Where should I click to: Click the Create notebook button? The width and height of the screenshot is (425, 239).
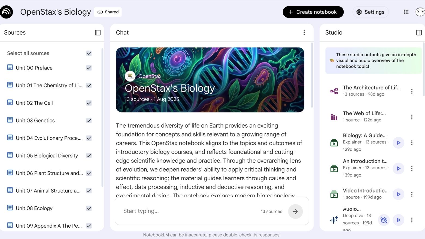[x=313, y=12]
